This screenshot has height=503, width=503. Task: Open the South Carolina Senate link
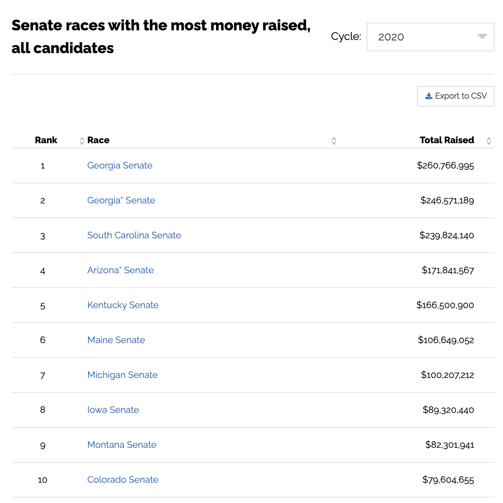point(134,235)
